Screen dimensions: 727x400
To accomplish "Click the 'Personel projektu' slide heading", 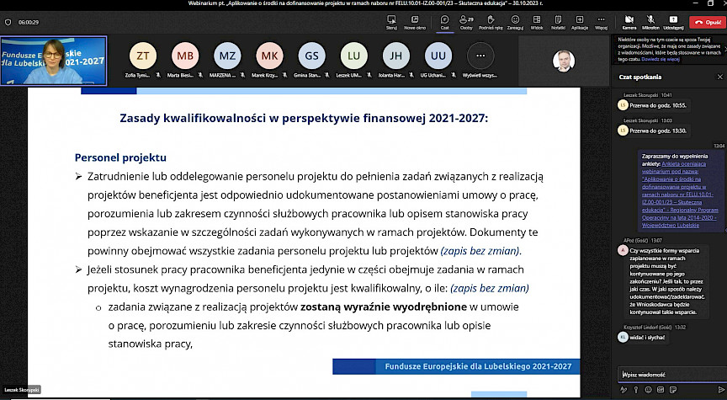I will click(x=120, y=157).
